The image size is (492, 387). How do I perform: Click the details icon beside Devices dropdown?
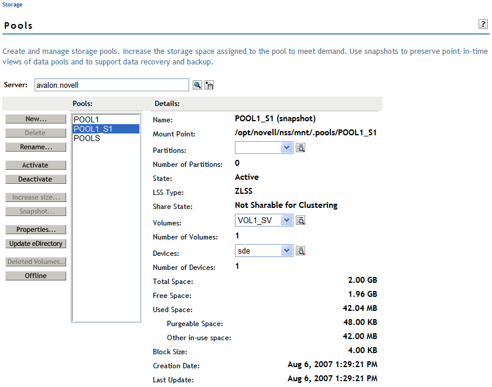pyautogui.click(x=300, y=251)
